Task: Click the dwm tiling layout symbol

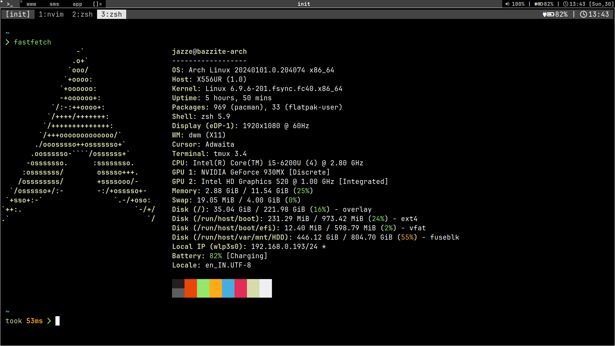Action: (97, 4)
